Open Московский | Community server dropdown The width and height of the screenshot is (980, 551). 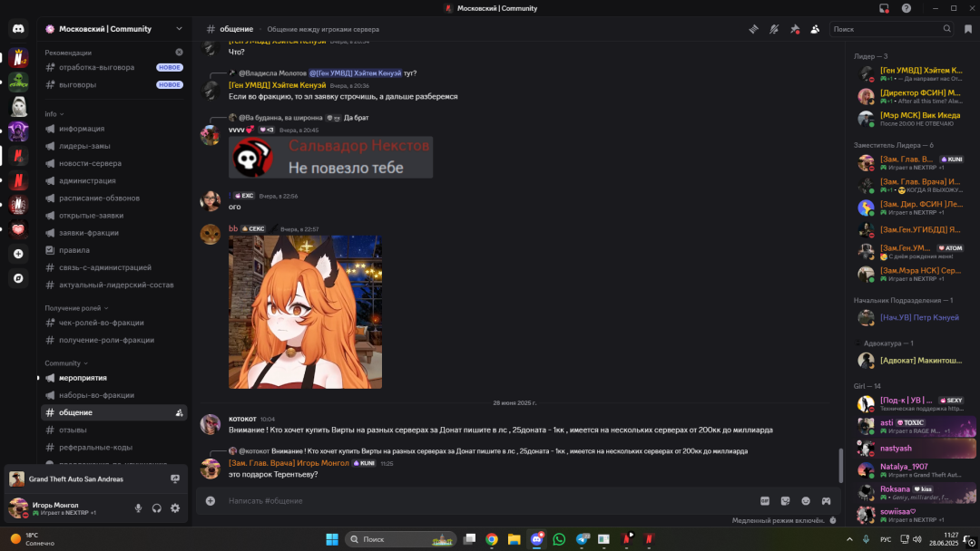[x=179, y=29]
